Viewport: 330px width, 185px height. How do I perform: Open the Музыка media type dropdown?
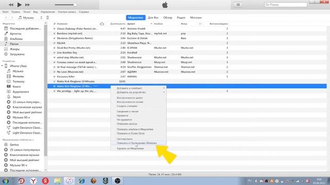pyautogui.click(x=30, y=17)
